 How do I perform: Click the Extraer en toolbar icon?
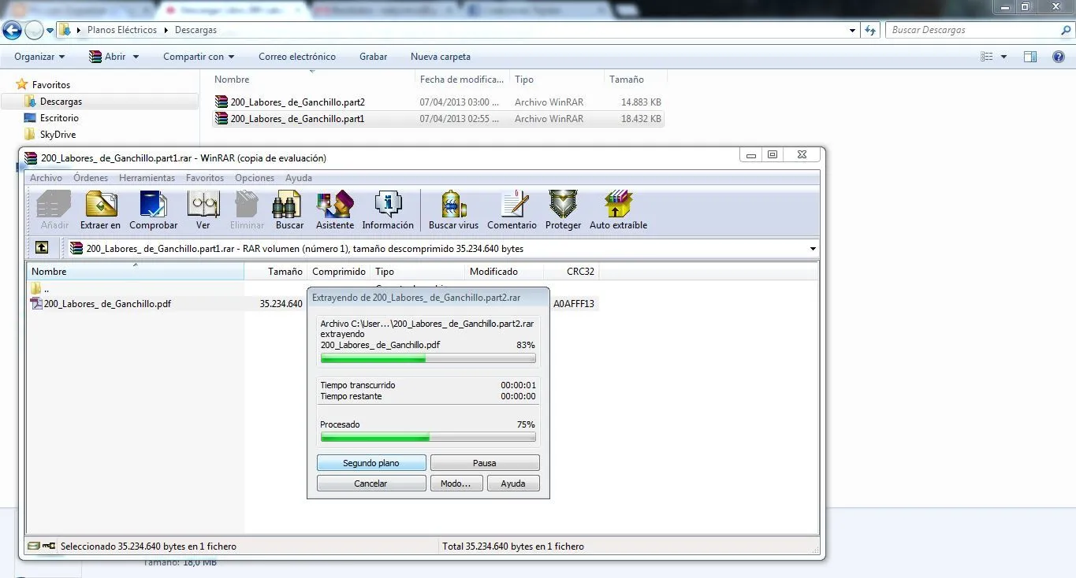click(100, 210)
